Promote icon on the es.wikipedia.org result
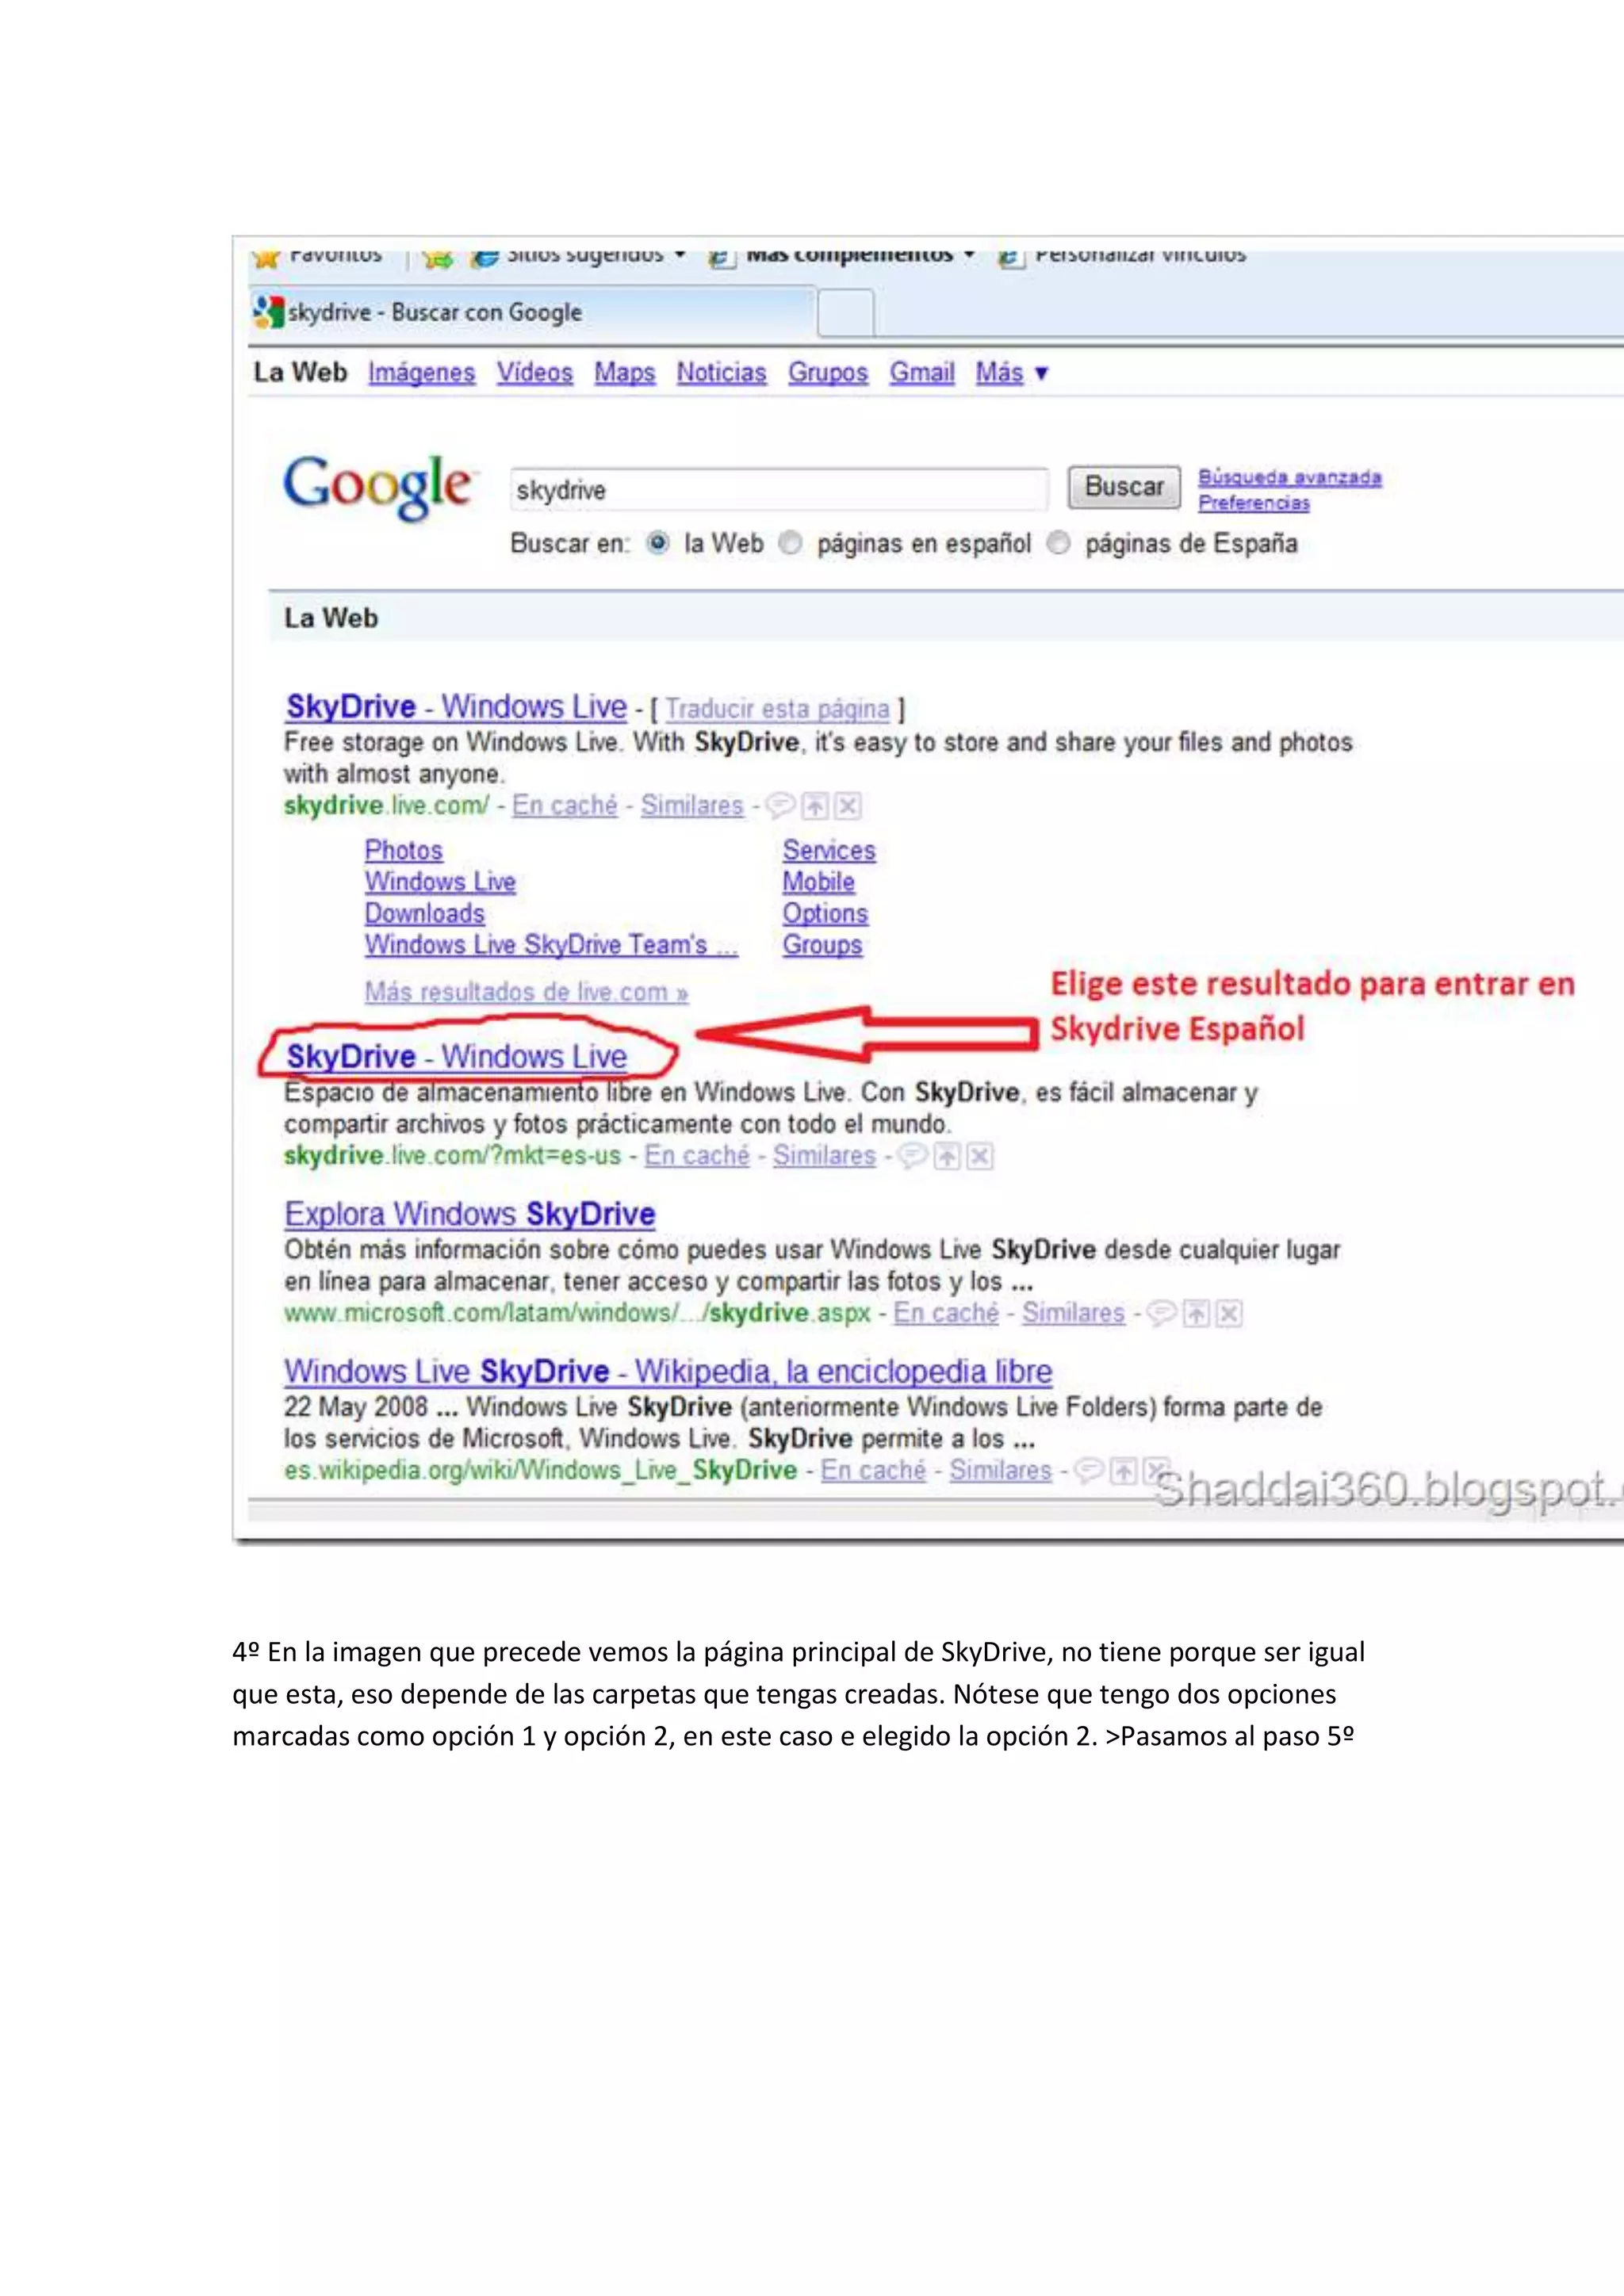 point(1124,1471)
